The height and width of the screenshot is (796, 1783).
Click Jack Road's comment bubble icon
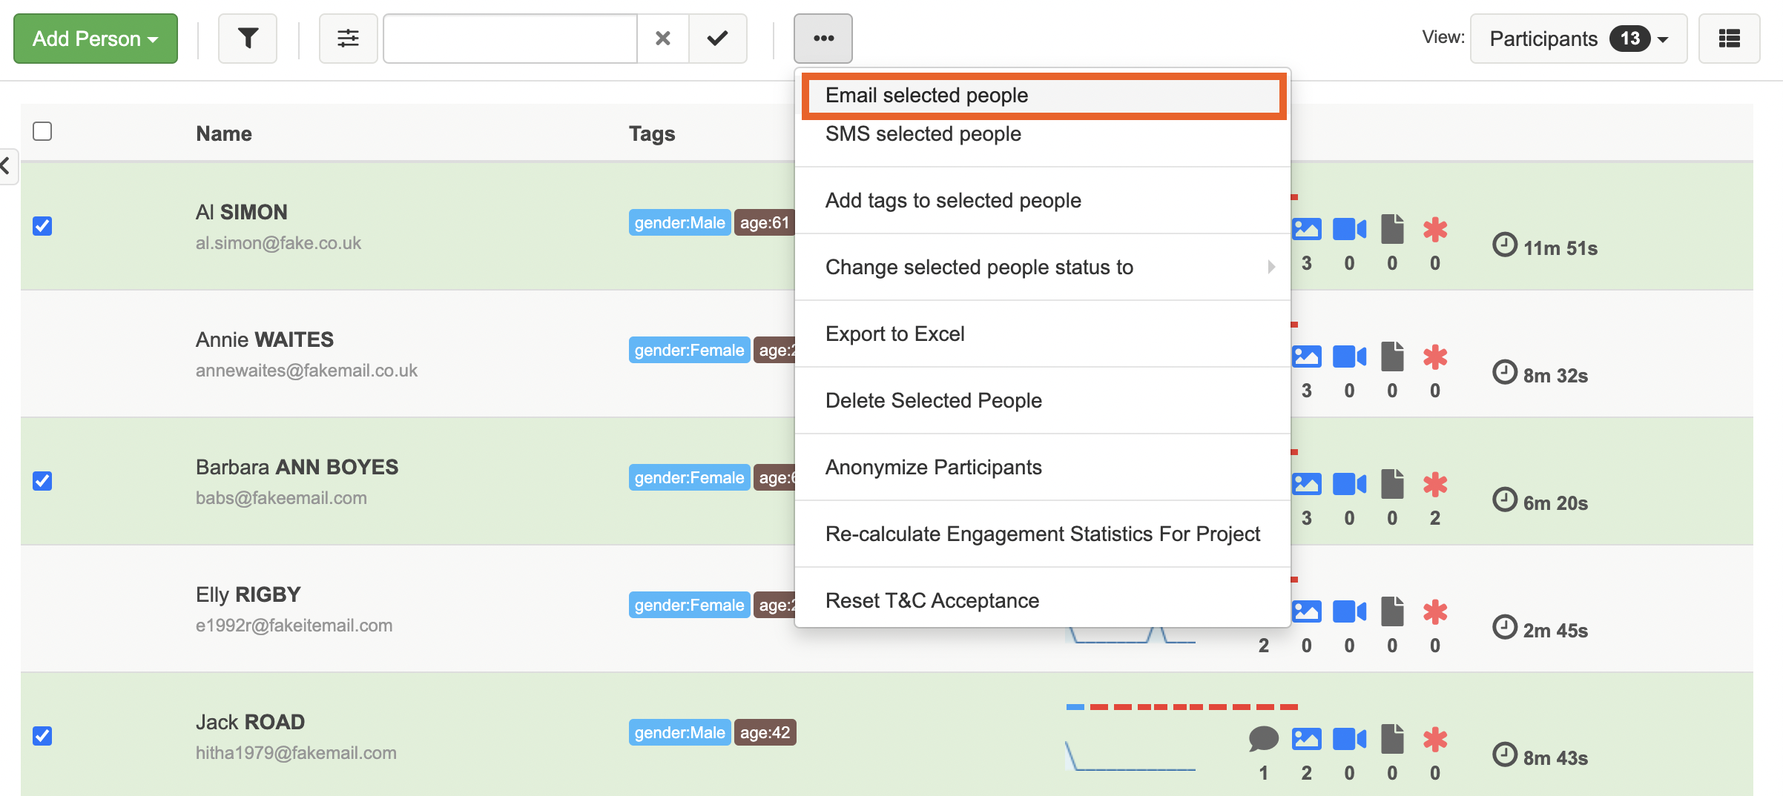[1263, 738]
